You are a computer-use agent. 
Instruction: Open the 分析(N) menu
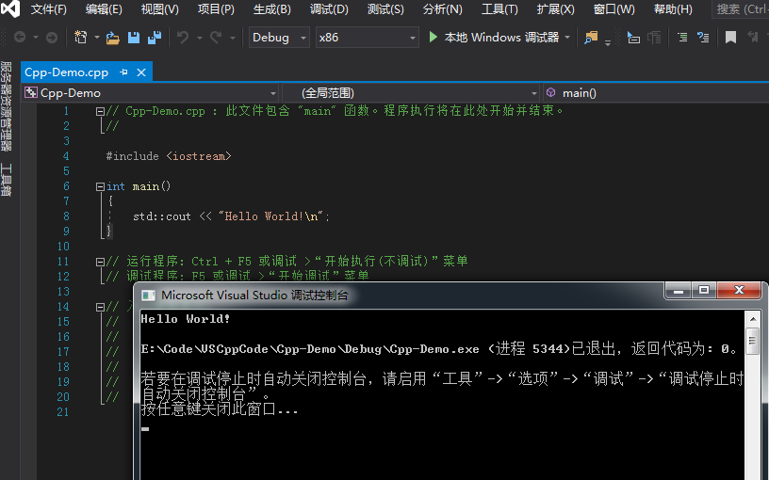(x=442, y=9)
